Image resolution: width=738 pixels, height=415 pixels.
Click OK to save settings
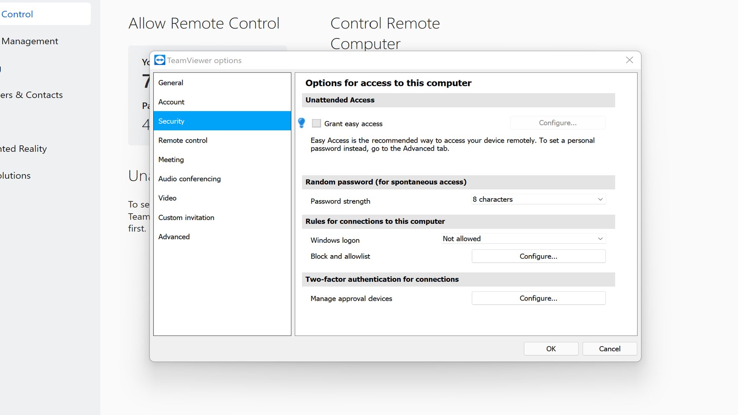pyautogui.click(x=551, y=348)
